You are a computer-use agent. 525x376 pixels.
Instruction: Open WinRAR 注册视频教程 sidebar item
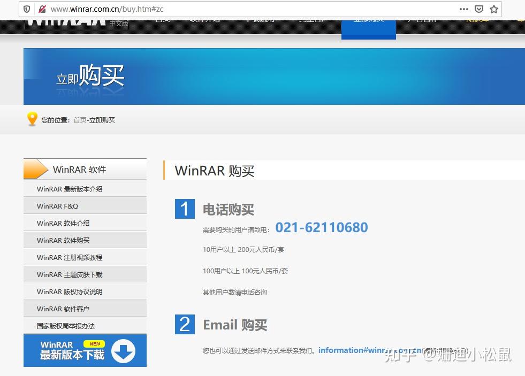point(85,257)
